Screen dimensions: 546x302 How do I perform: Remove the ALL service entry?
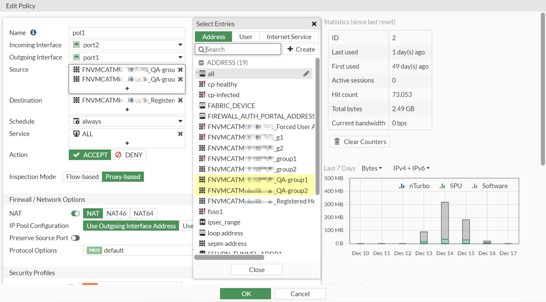pyautogui.click(x=180, y=134)
